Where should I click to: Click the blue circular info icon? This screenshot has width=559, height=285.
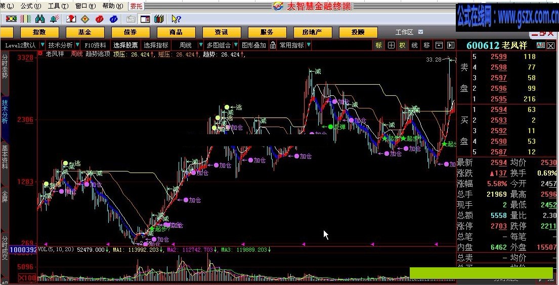[x=114, y=19]
